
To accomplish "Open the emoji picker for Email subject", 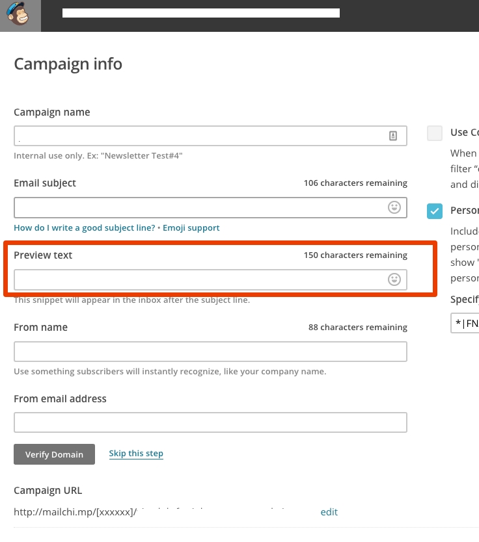I will click(393, 207).
